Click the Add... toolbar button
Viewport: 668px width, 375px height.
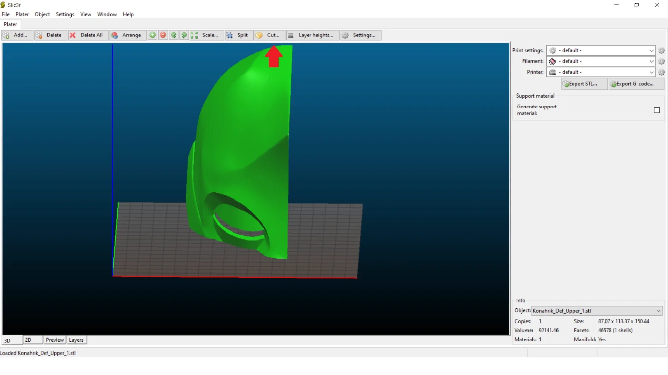tap(17, 35)
